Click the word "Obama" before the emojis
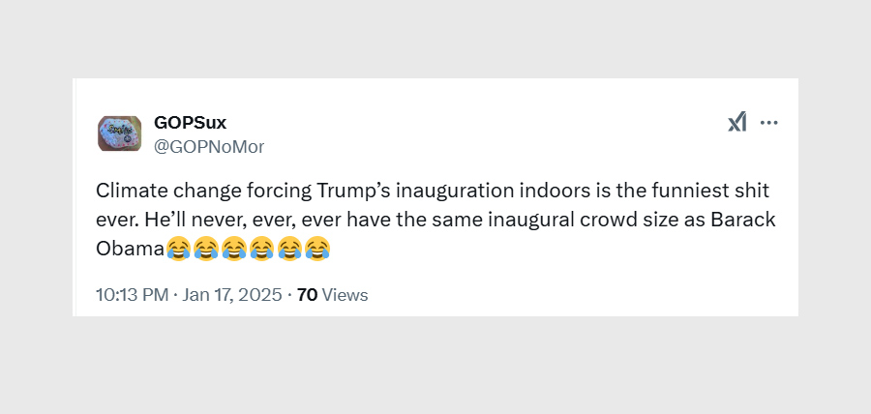 pyautogui.click(x=130, y=250)
